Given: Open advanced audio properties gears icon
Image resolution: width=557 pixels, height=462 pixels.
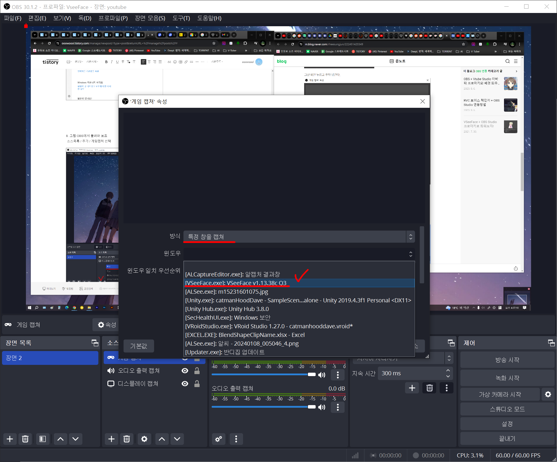Looking at the screenshot, I should point(219,439).
